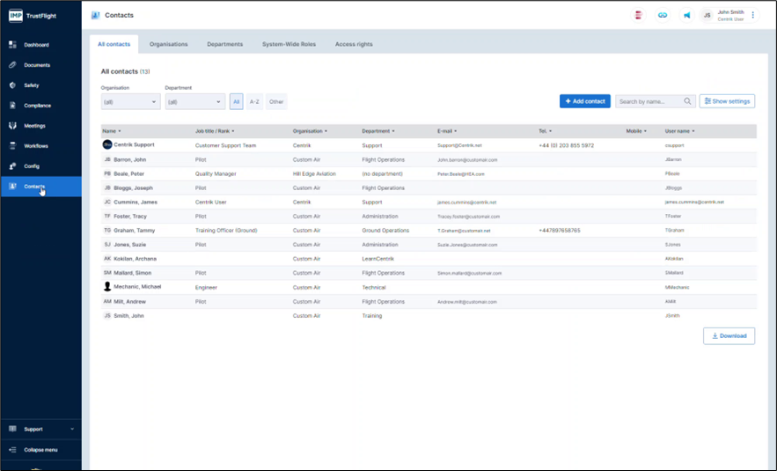Click the link chain icon in header

click(663, 15)
